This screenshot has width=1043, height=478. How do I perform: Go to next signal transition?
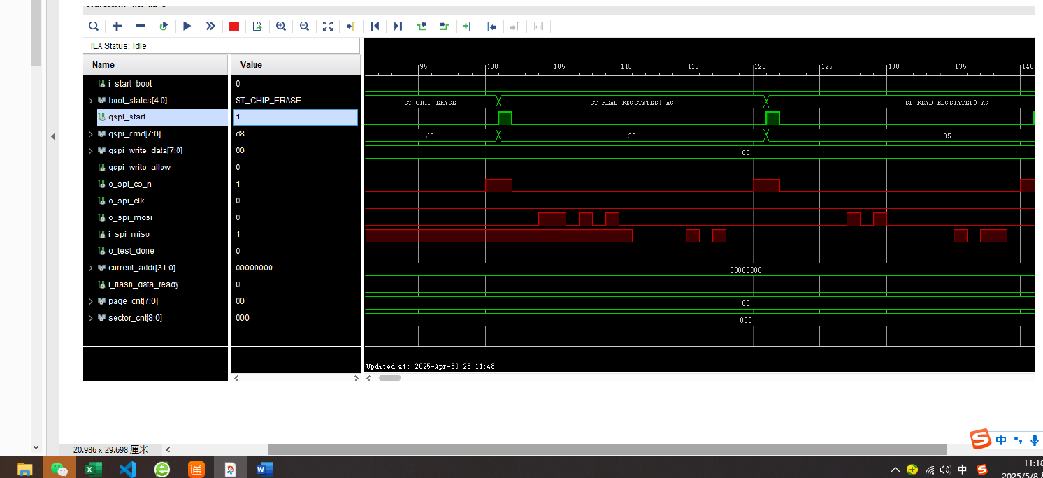pyautogui.click(x=445, y=26)
